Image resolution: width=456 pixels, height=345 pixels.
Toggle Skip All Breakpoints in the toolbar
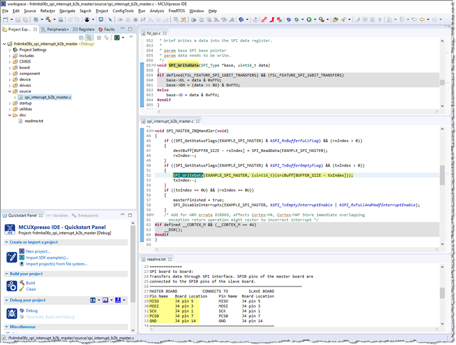click(x=110, y=20)
